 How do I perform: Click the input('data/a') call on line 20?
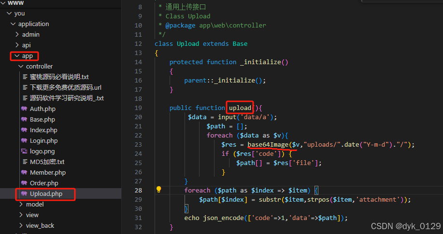click(245, 117)
